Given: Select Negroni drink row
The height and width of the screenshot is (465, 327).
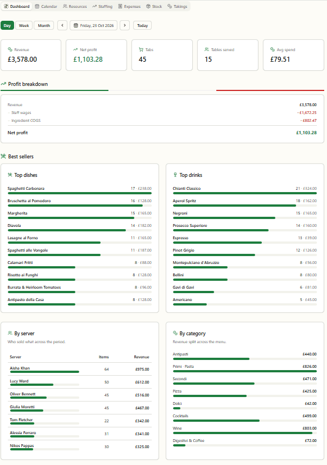Looking at the screenshot, I should [245, 215].
